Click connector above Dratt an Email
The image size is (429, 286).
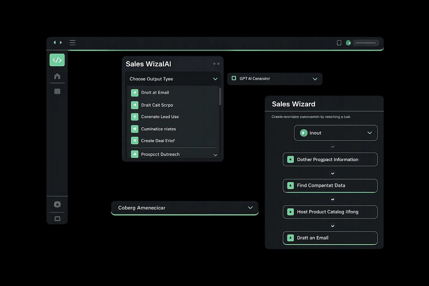[332, 225]
